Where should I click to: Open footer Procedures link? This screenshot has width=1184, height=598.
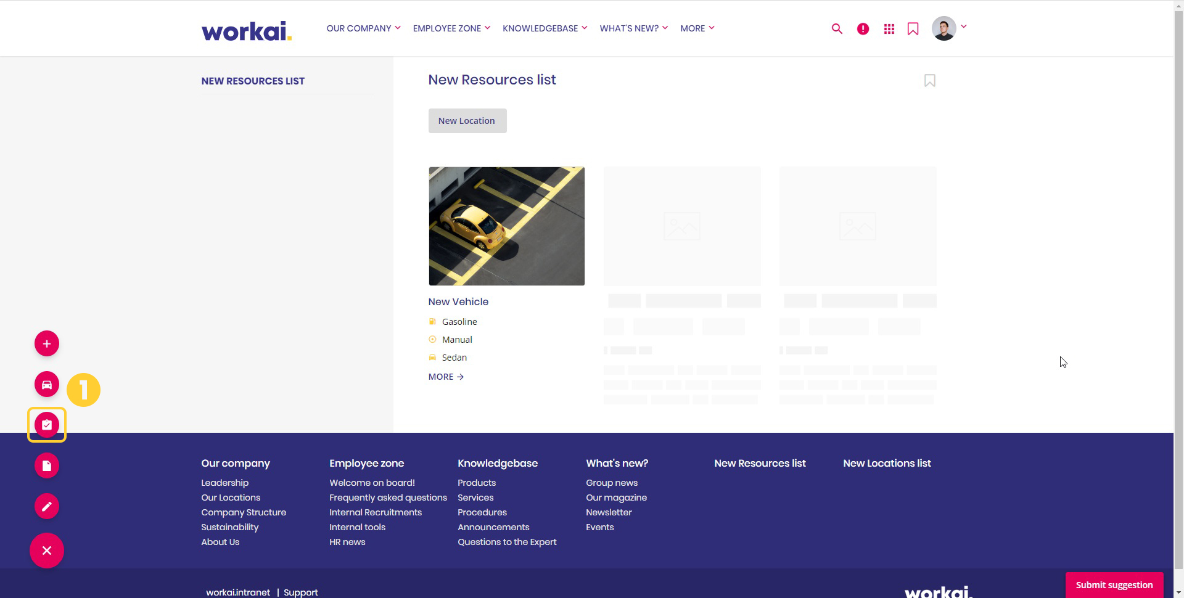[482, 512]
